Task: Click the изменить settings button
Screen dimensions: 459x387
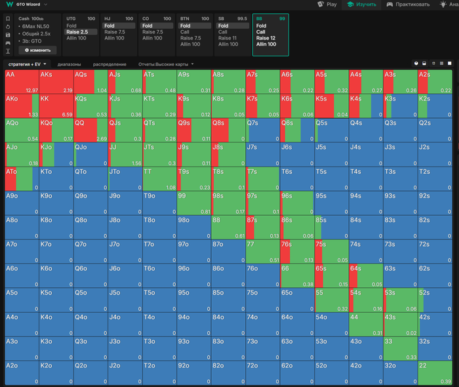Action: click(x=37, y=50)
